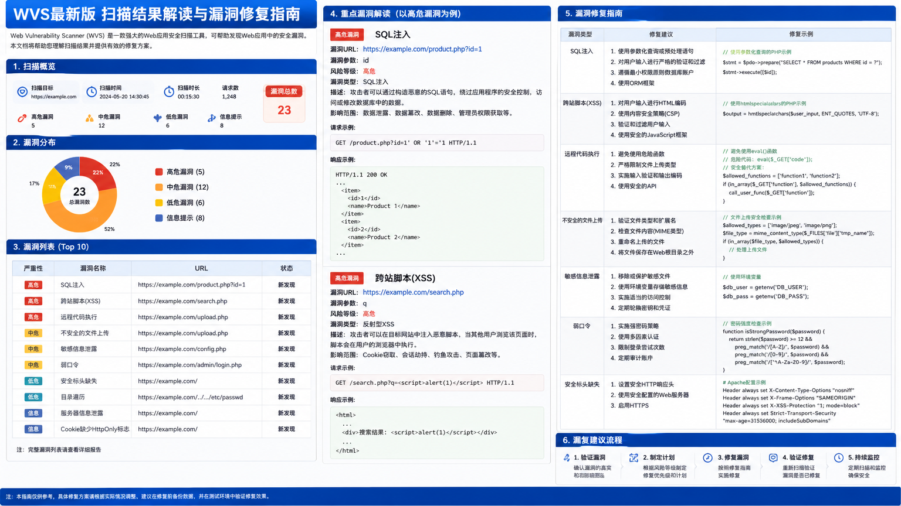Click the red 高危漏洞 (5) legend swatch

click(x=159, y=172)
